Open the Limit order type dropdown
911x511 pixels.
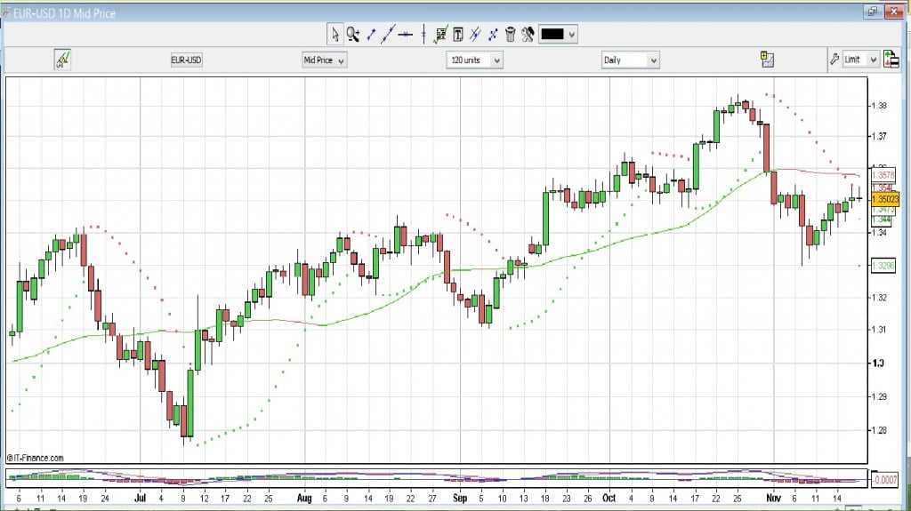(x=860, y=60)
